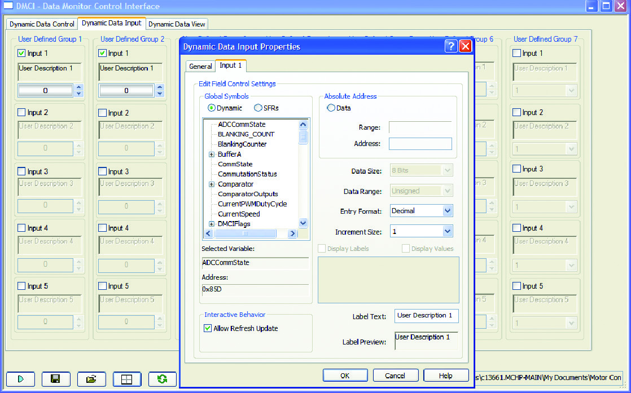The width and height of the screenshot is (631, 393).
Task: Open the Entry Format dropdown
Action: coord(448,211)
